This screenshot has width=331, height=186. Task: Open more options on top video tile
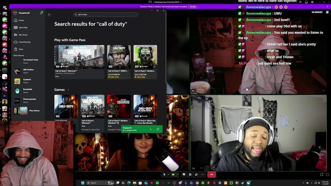[323, 91]
